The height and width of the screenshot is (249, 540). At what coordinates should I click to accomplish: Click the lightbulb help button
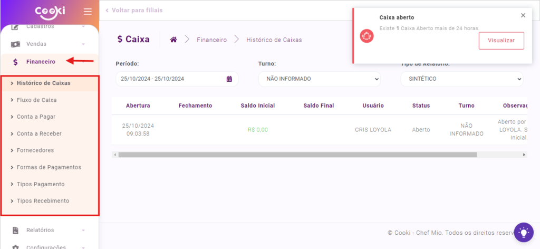[523, 232]
